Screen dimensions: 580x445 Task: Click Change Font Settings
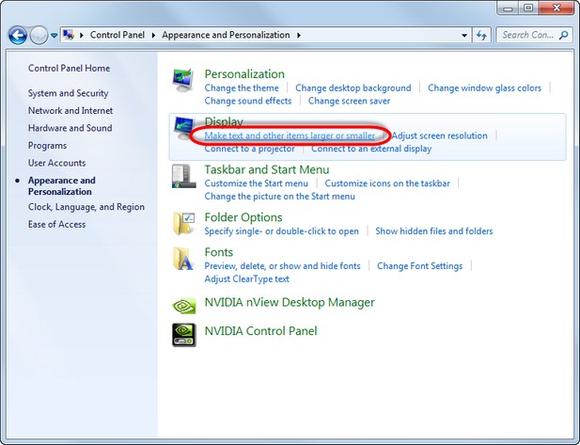coord(419,266)
